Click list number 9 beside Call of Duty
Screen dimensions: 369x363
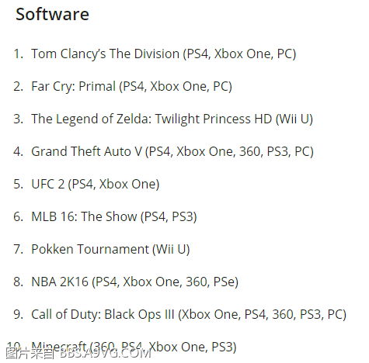(x=19, y=315)
